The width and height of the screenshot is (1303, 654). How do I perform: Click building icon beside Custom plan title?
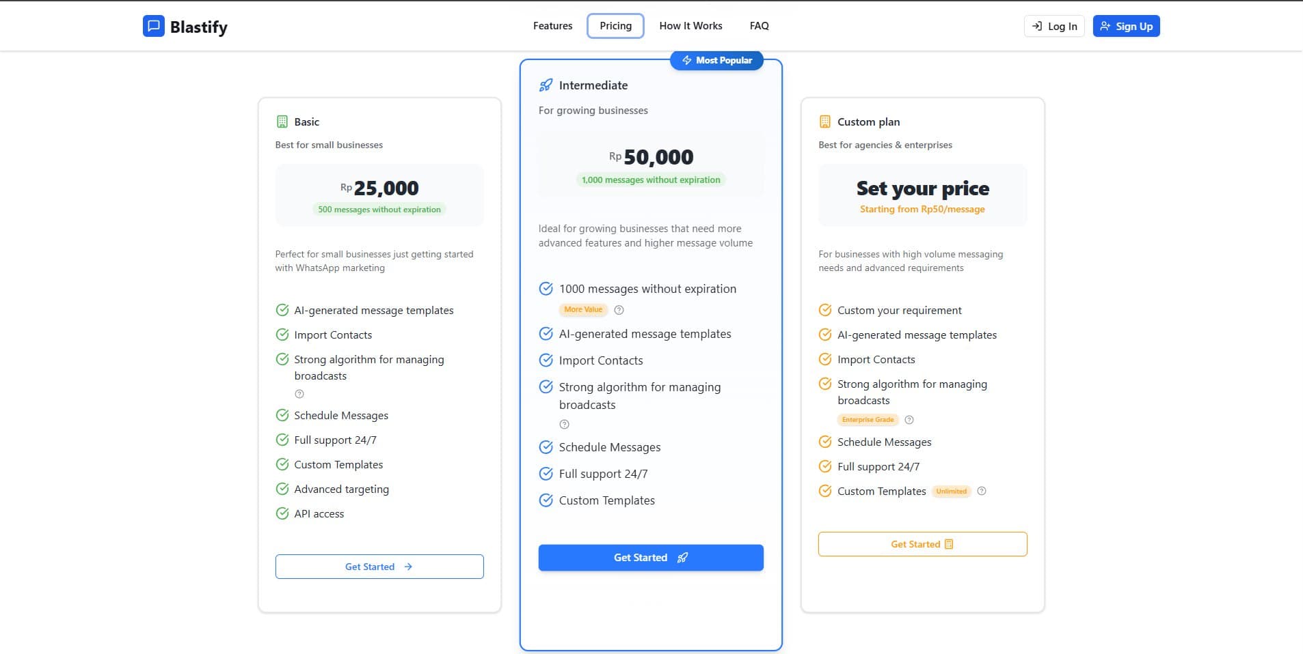coord(825,122)
